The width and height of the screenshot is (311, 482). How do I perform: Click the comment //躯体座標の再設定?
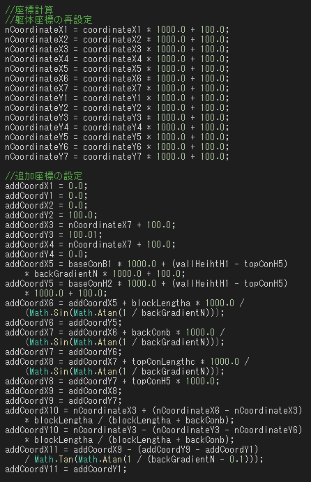click(49, 20)
